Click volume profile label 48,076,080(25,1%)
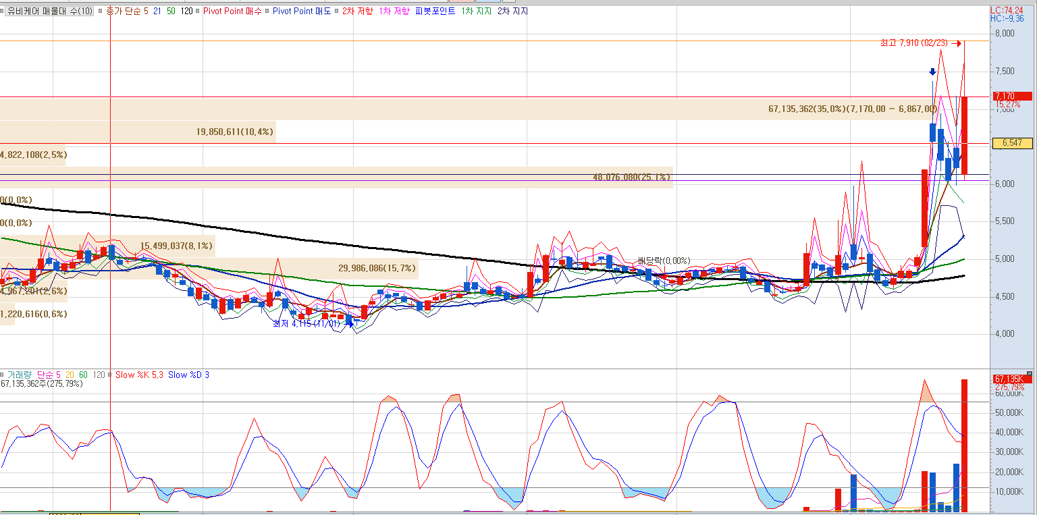The height and width of the screenshot is (515, 1037). pos(632,178)
